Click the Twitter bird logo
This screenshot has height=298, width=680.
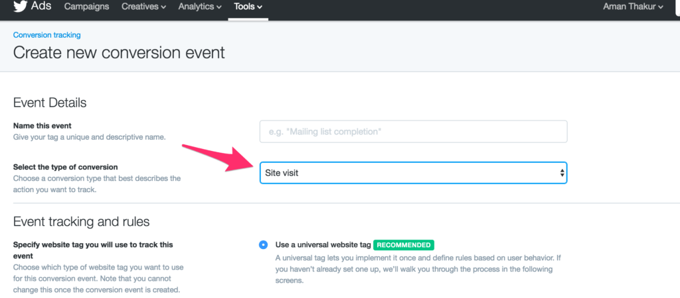20,7
